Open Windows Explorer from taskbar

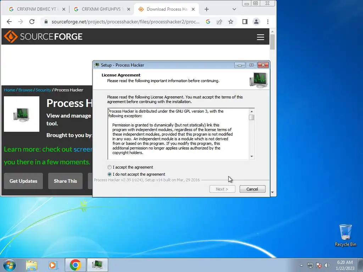[x=32, y=265]
